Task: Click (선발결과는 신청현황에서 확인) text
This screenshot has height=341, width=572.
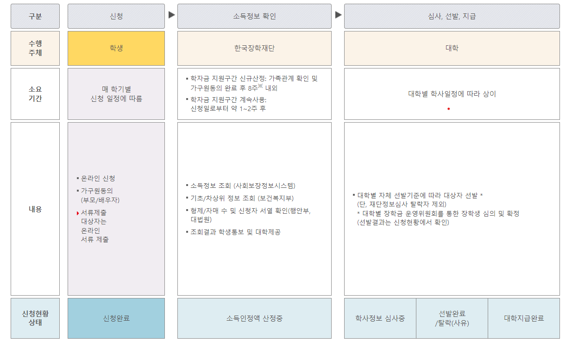Action: point(403,222)
